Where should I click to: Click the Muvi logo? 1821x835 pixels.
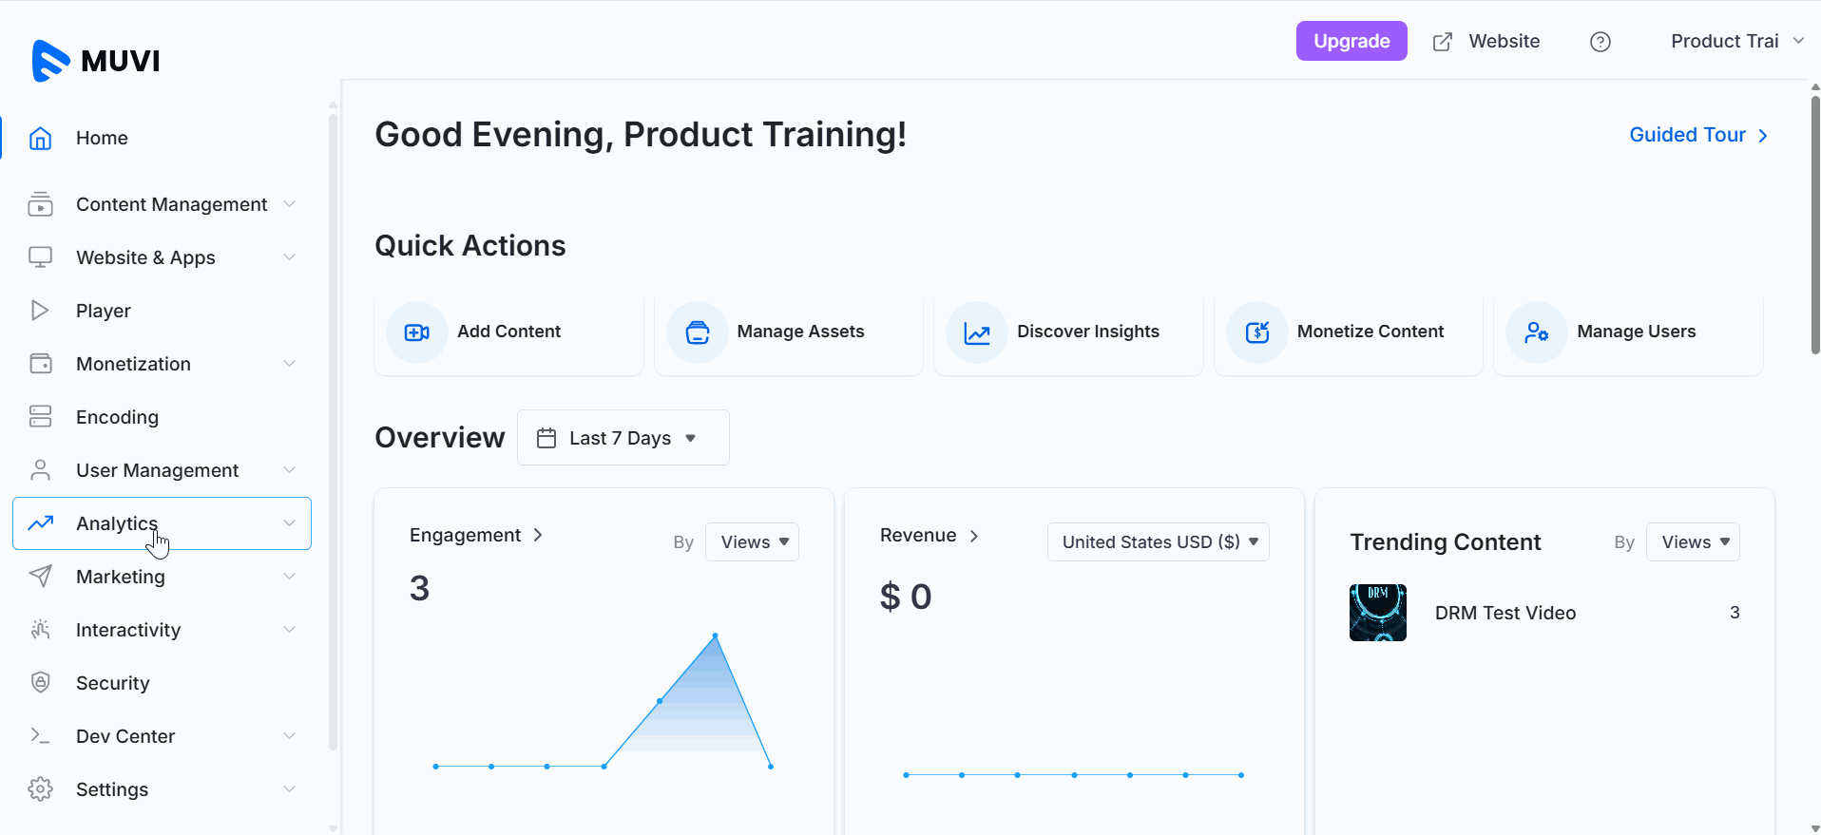pos(96,61)
